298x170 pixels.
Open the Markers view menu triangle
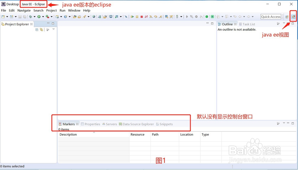point(284,123)
